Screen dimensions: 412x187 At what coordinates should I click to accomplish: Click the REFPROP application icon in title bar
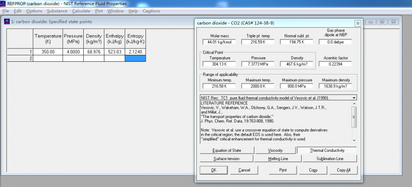click(x=3, y=4)
